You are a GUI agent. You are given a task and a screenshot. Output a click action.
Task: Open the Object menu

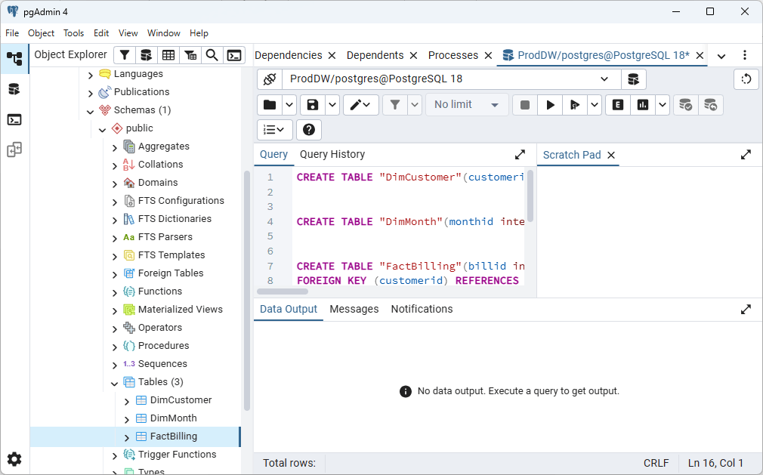(x=41, y=33)
